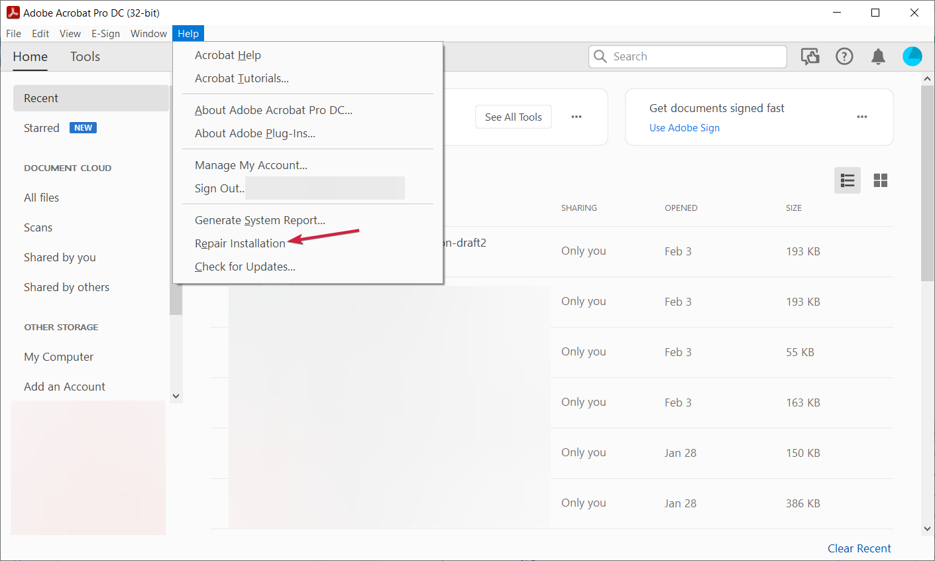
Task: Click Add an Account
Action: click(64, 387)
